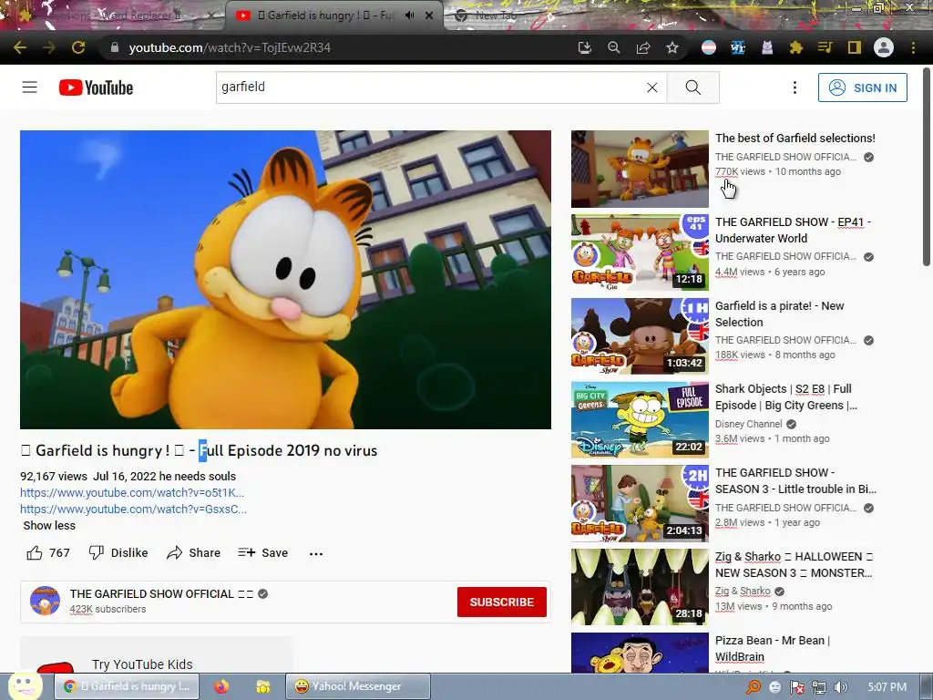Mute the tab using the speaker icon

tap(409, 15)
